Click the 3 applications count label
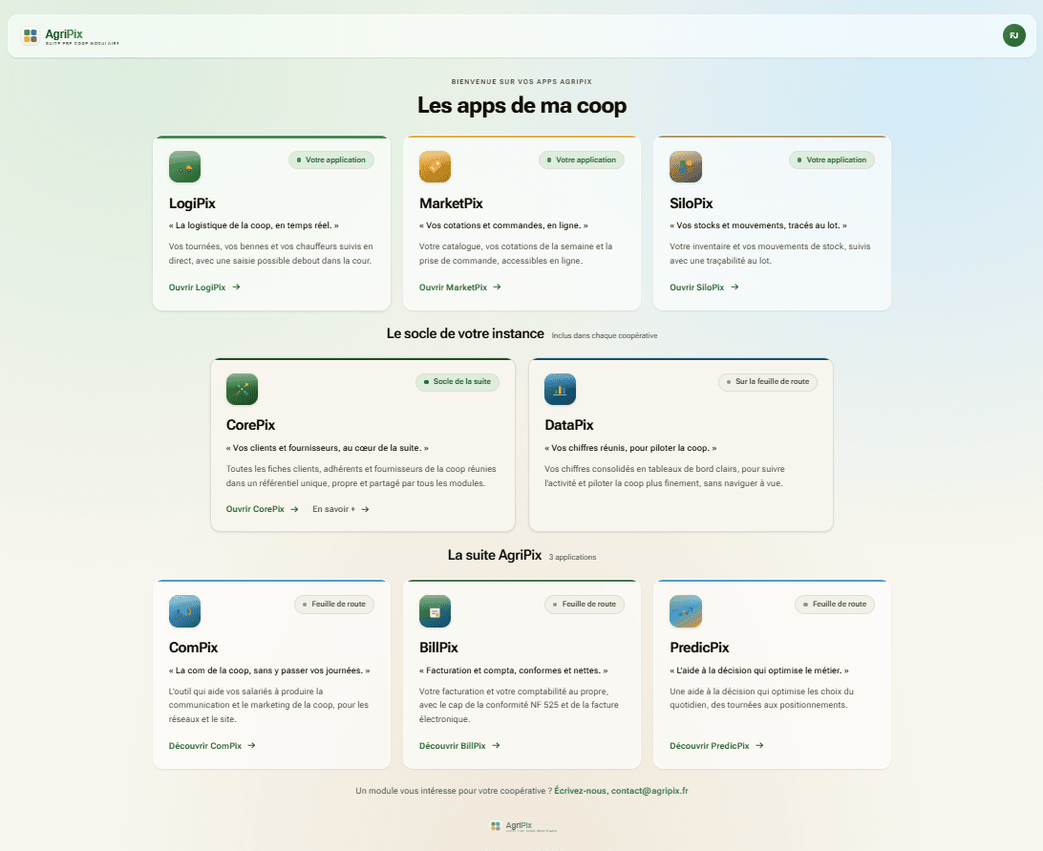Screen dimensions: 1043x851 click(573, 558)
